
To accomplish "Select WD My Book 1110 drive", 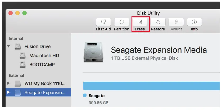I will click(45, 84).
